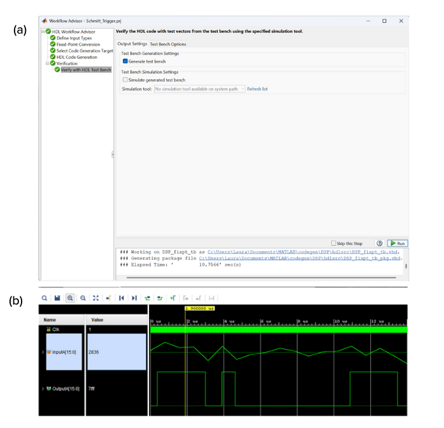Open help for this workflow step
Viewport: 444px width, 428px height.
point(379,243)
